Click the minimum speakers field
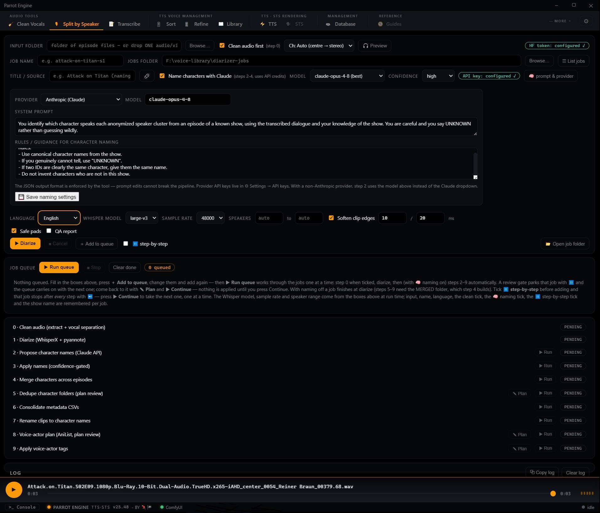The width and height of the screenshot is (600, 513). click(x=269, y=218)
